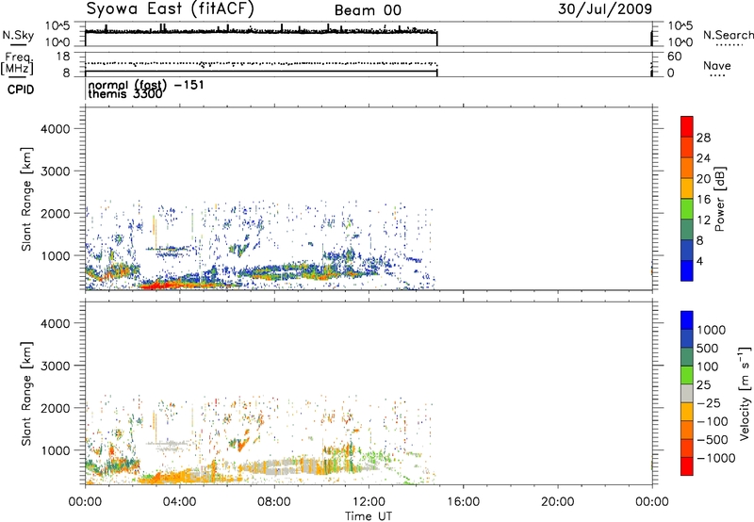Click the '-25' tick on Velocity colorbar

[709, 402]
